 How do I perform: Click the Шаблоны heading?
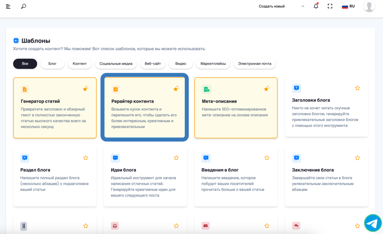(x=36, y=40)
